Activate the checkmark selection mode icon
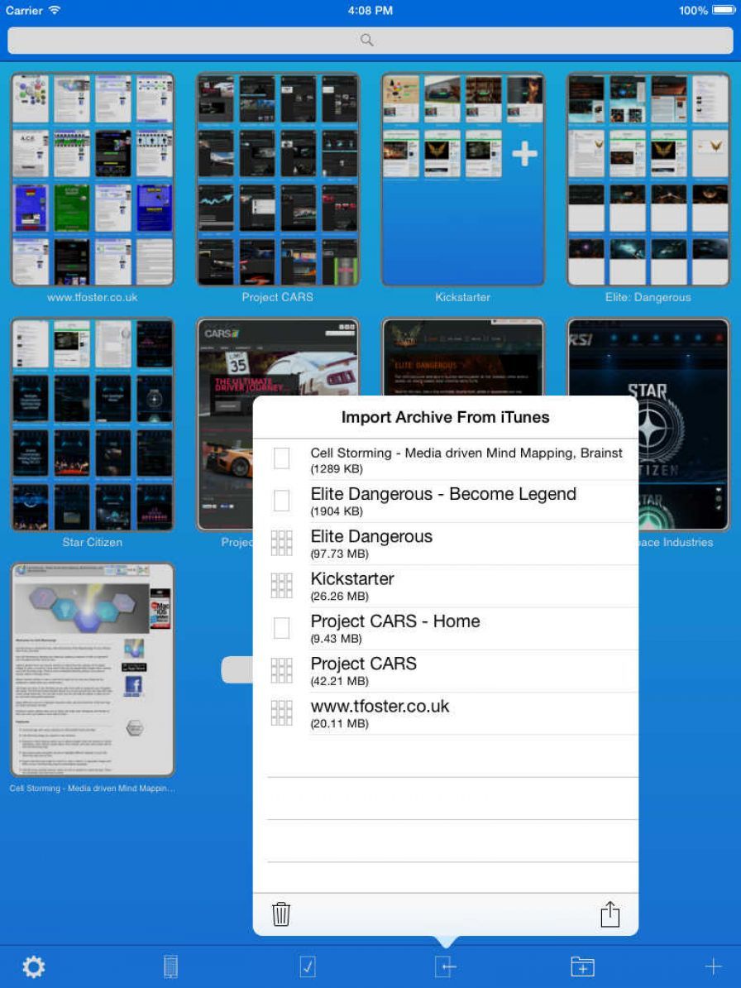 point(307,966)
